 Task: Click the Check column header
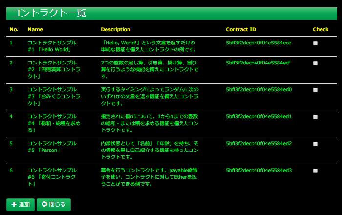click(x=321, y=30)
